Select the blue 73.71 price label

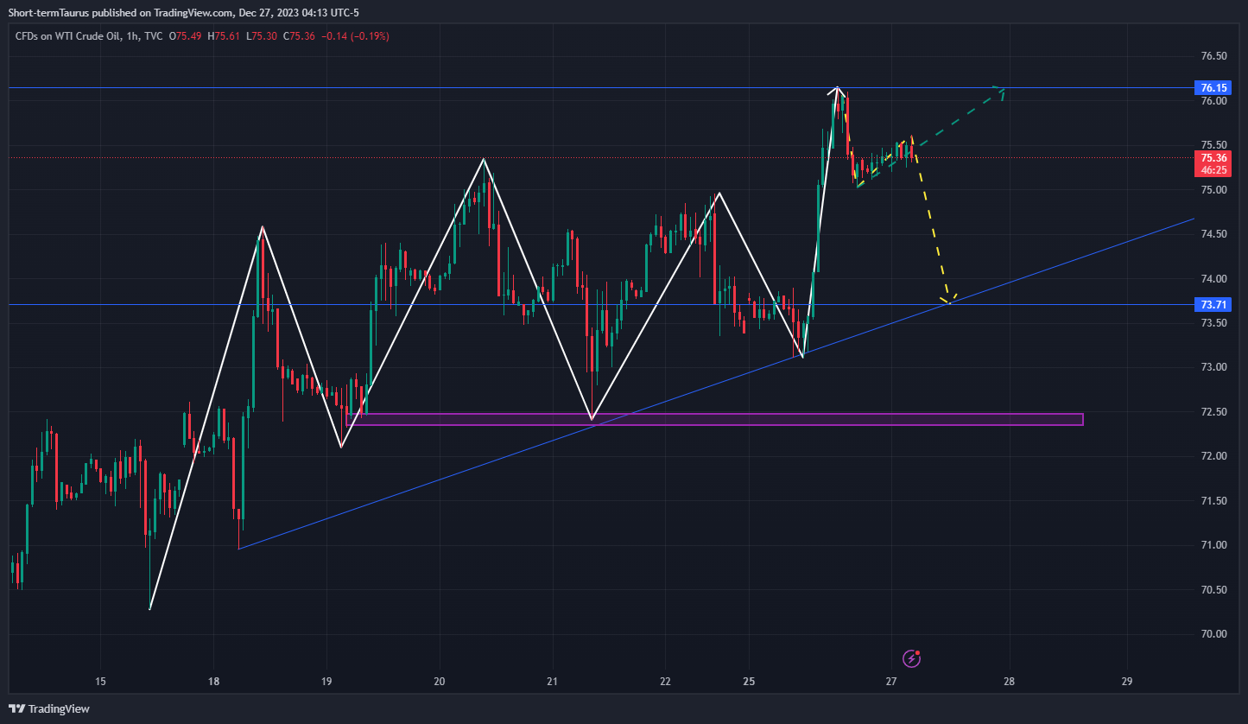[1213, 305]
